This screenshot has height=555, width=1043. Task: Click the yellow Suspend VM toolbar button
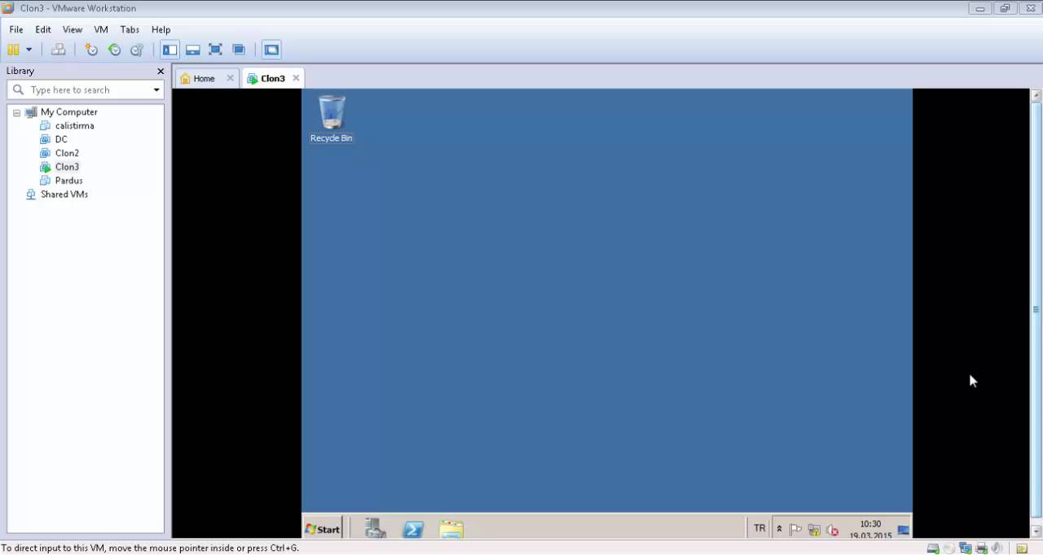coord(13,50)
